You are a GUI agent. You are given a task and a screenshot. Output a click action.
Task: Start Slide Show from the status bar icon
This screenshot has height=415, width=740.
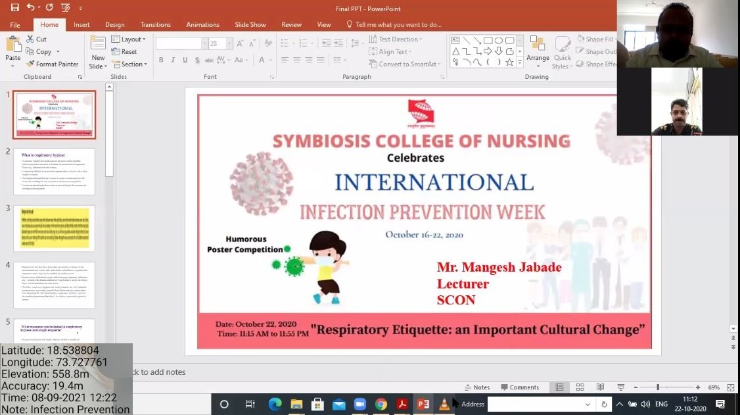click(x=620, y=387)
